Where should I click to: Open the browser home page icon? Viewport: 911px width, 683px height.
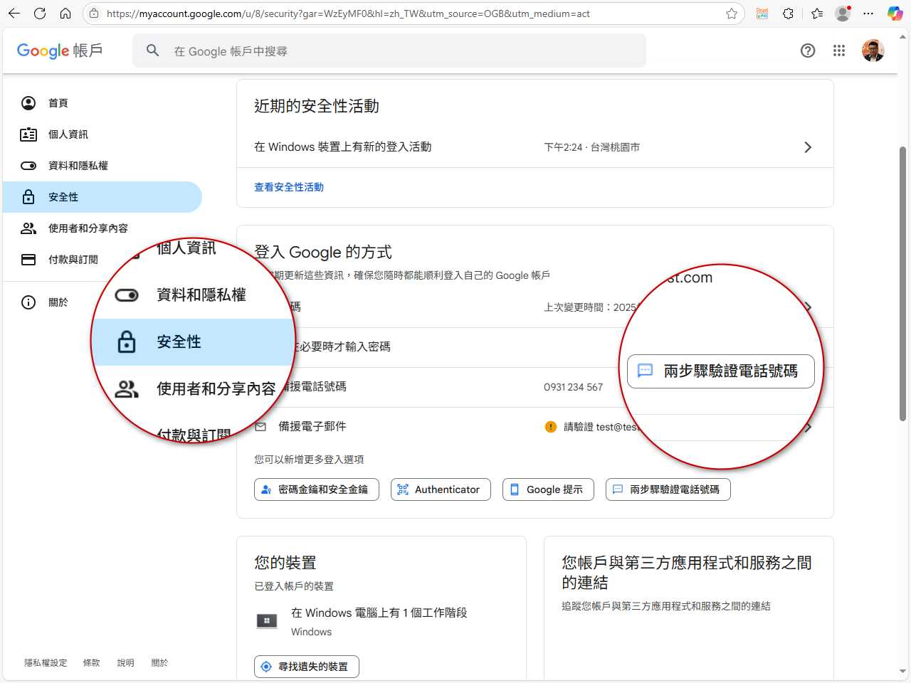point(65,14)
